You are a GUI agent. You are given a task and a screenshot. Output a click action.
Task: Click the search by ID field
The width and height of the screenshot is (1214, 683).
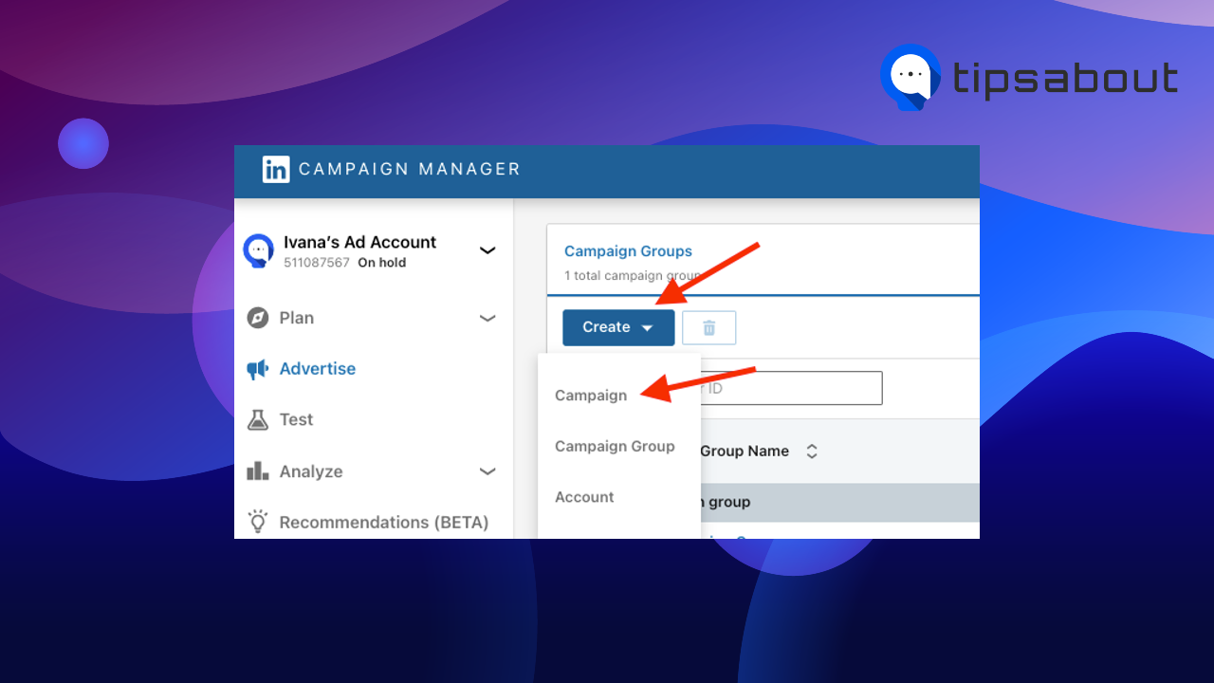(x=791, y=388)
